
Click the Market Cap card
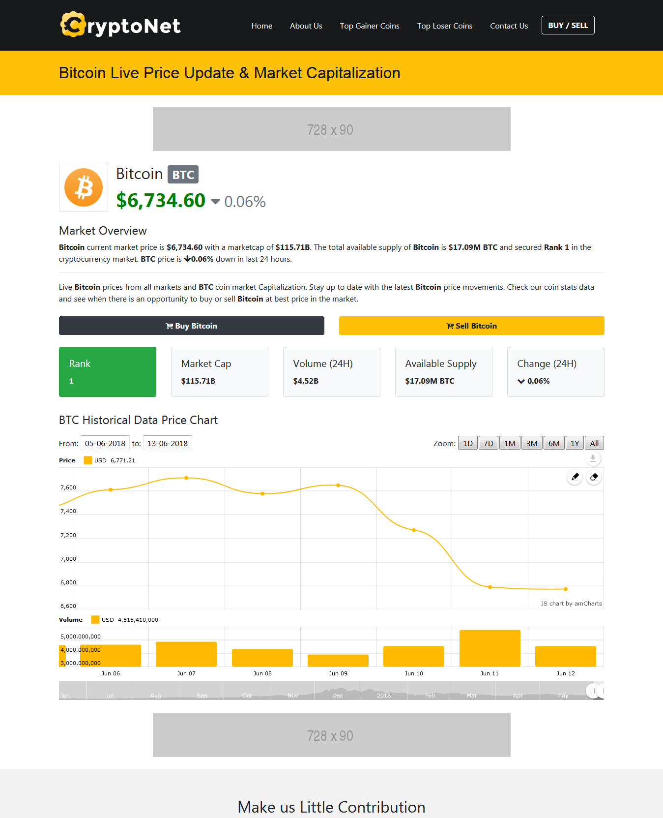tap(220, 372)
